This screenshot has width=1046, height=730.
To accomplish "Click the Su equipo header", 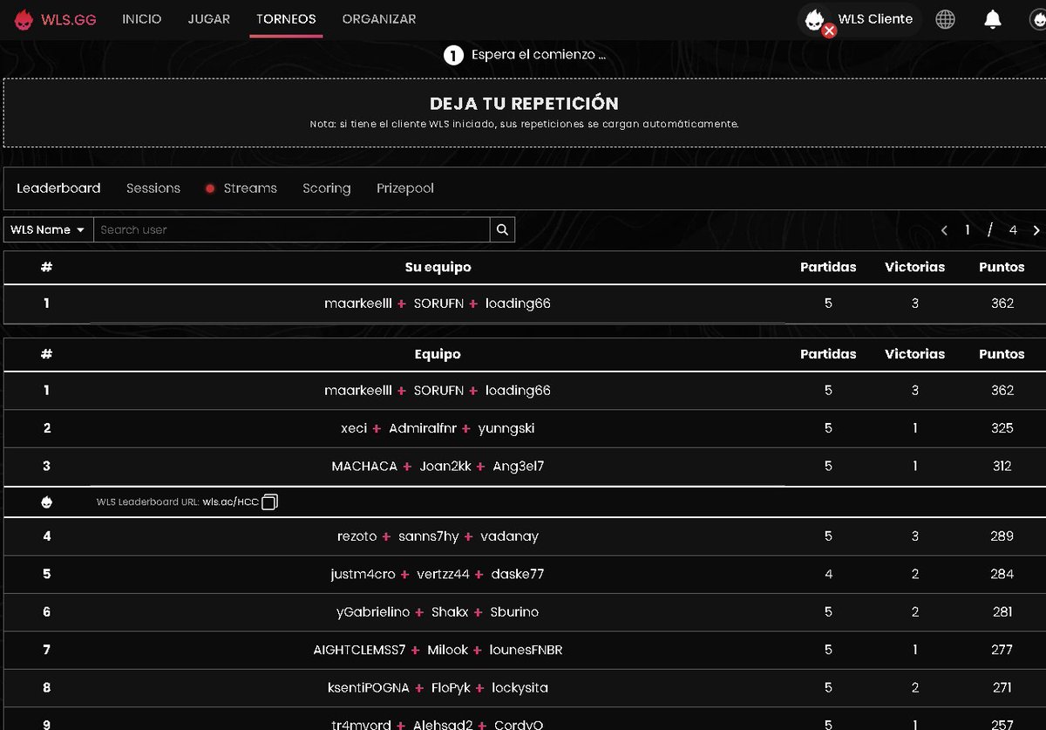I will 438,268.
